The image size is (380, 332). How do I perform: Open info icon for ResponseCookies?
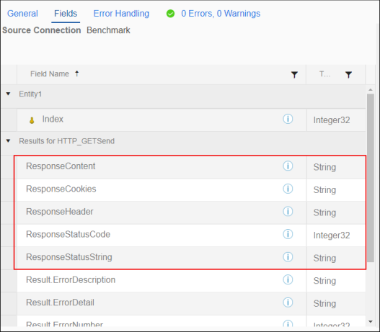(288, 189)
